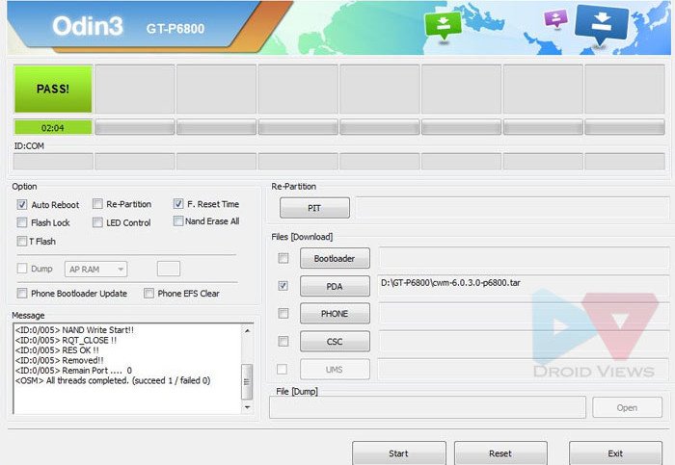
Task: Enable the Re-Partition option
Action: [97, 204]
